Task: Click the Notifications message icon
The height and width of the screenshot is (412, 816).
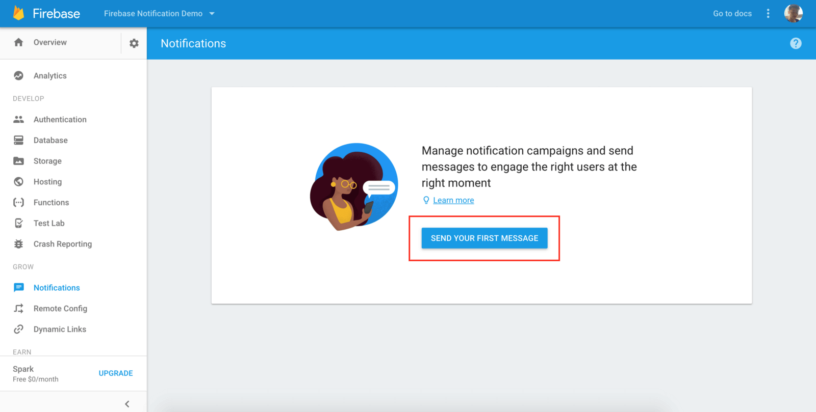Action: click(19, 288)
